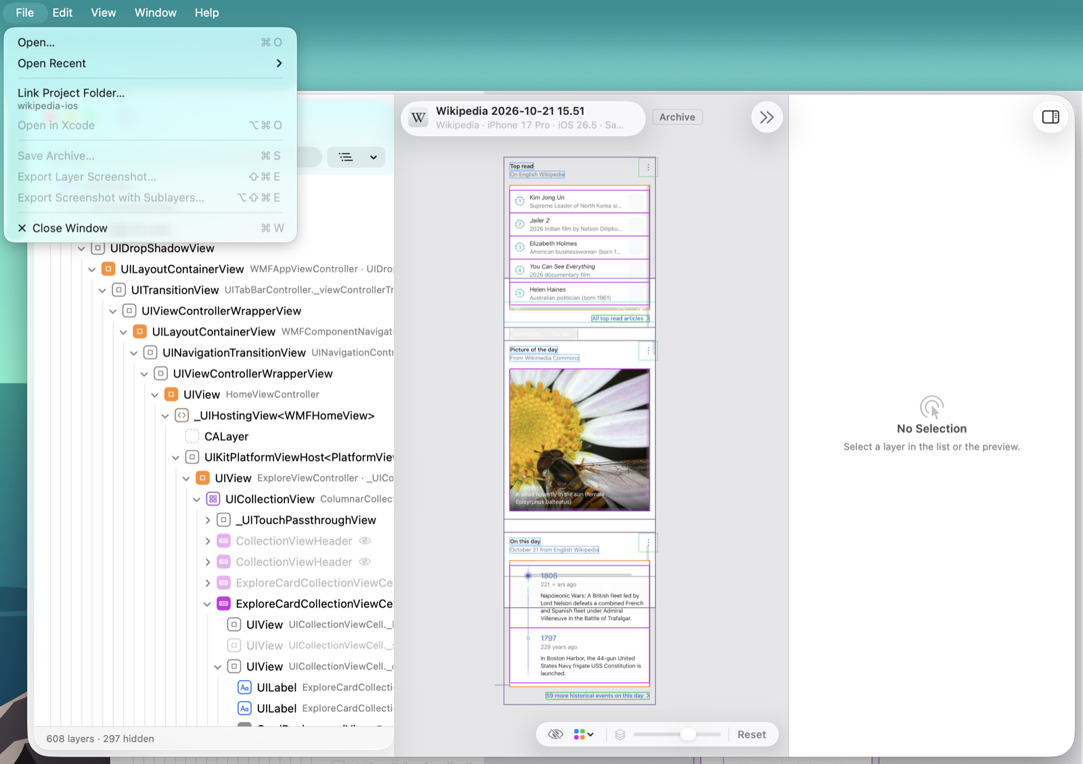Click the dimmed ExploreCardCollectionViewCell pink icon
The image size is (1083, 764).
(223, 583)
